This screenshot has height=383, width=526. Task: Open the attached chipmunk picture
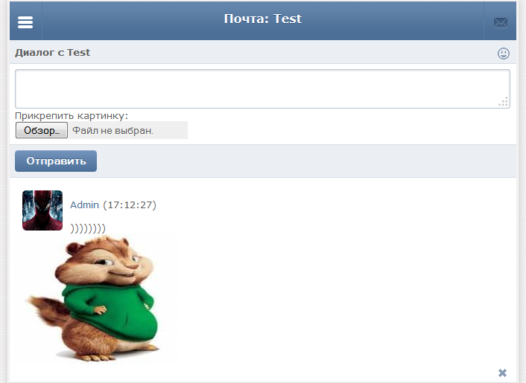click(x=98, y=299)
